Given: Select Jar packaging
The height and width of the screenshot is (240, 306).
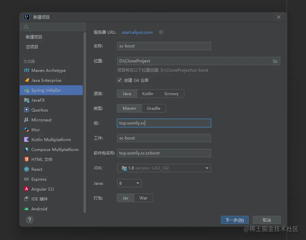Looking at the screenshot, I should pyautogui.click(x=125, y=198).
